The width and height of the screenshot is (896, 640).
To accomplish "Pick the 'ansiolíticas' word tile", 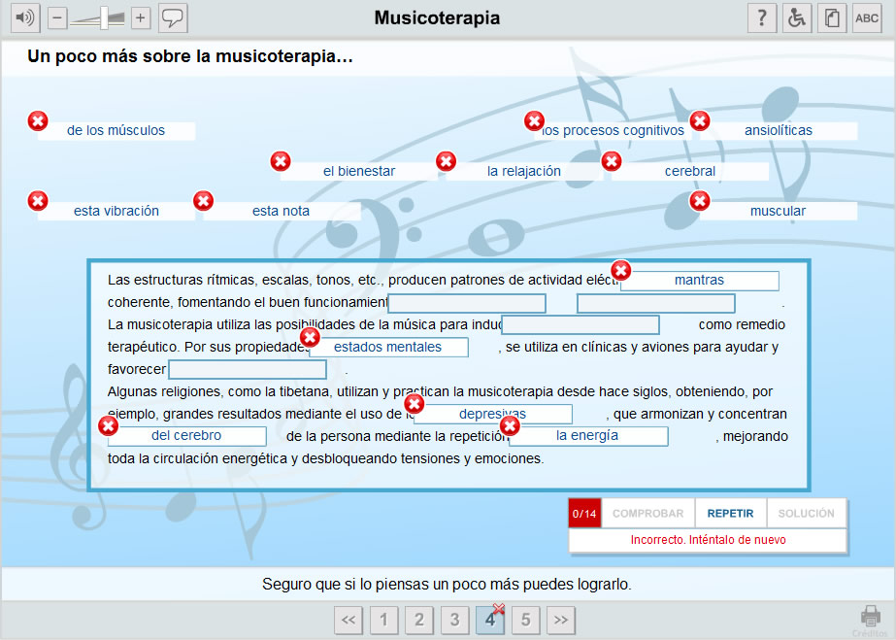I will pyautogui.click(x=779, y=131).
